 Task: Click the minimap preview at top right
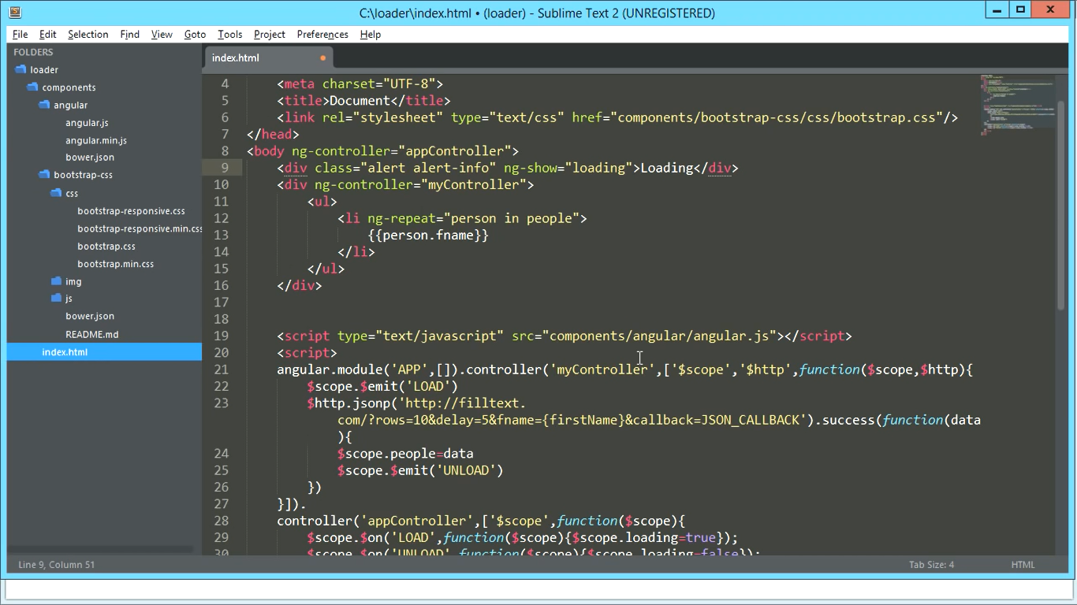pos(1017,102)
